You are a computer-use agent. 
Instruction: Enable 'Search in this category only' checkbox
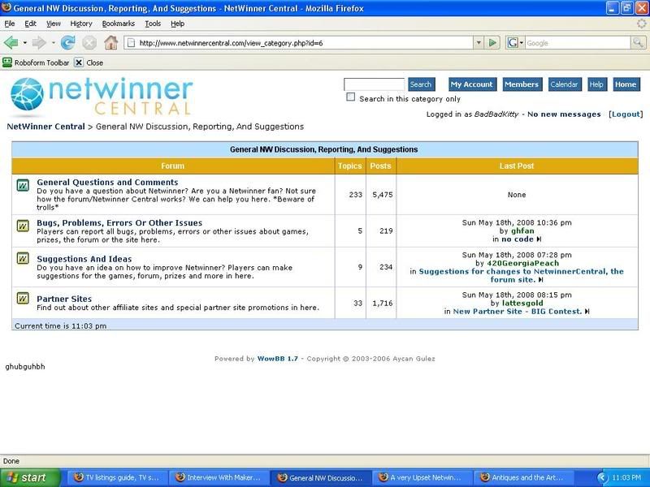point(351,97)
